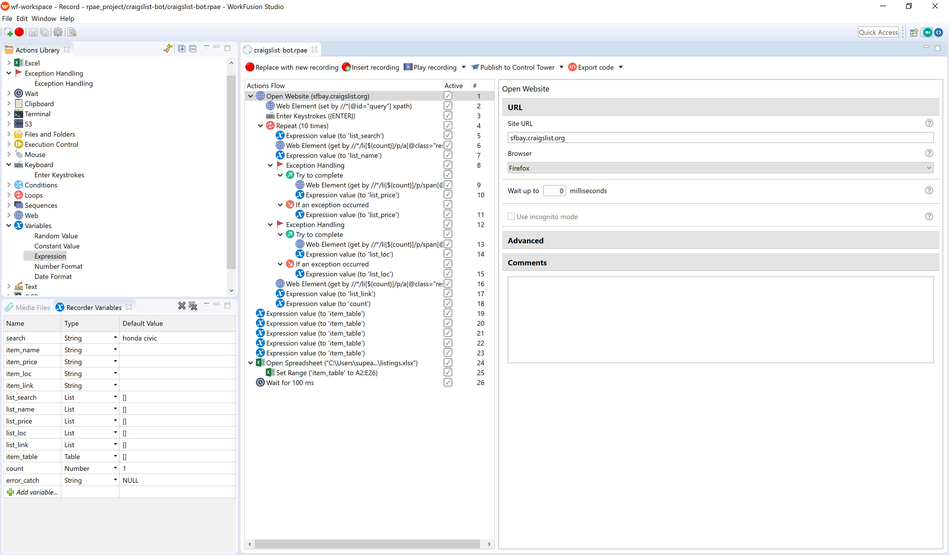Open Type dropdown for the count variable
This screenshot has width=949, height=555.
pyautogui.click(x=115, y=468)
